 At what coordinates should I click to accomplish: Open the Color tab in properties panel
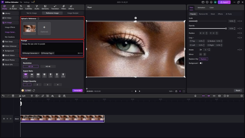(x=212, y=7)
